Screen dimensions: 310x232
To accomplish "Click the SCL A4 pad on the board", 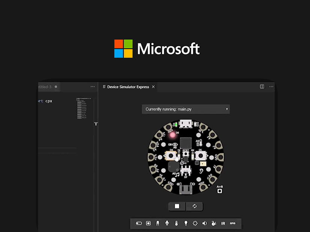I will coord(159,135).
